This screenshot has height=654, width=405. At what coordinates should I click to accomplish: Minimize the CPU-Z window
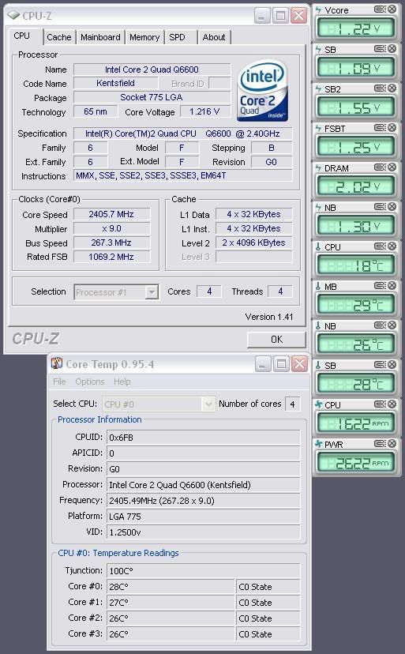(x=261, y=16)
